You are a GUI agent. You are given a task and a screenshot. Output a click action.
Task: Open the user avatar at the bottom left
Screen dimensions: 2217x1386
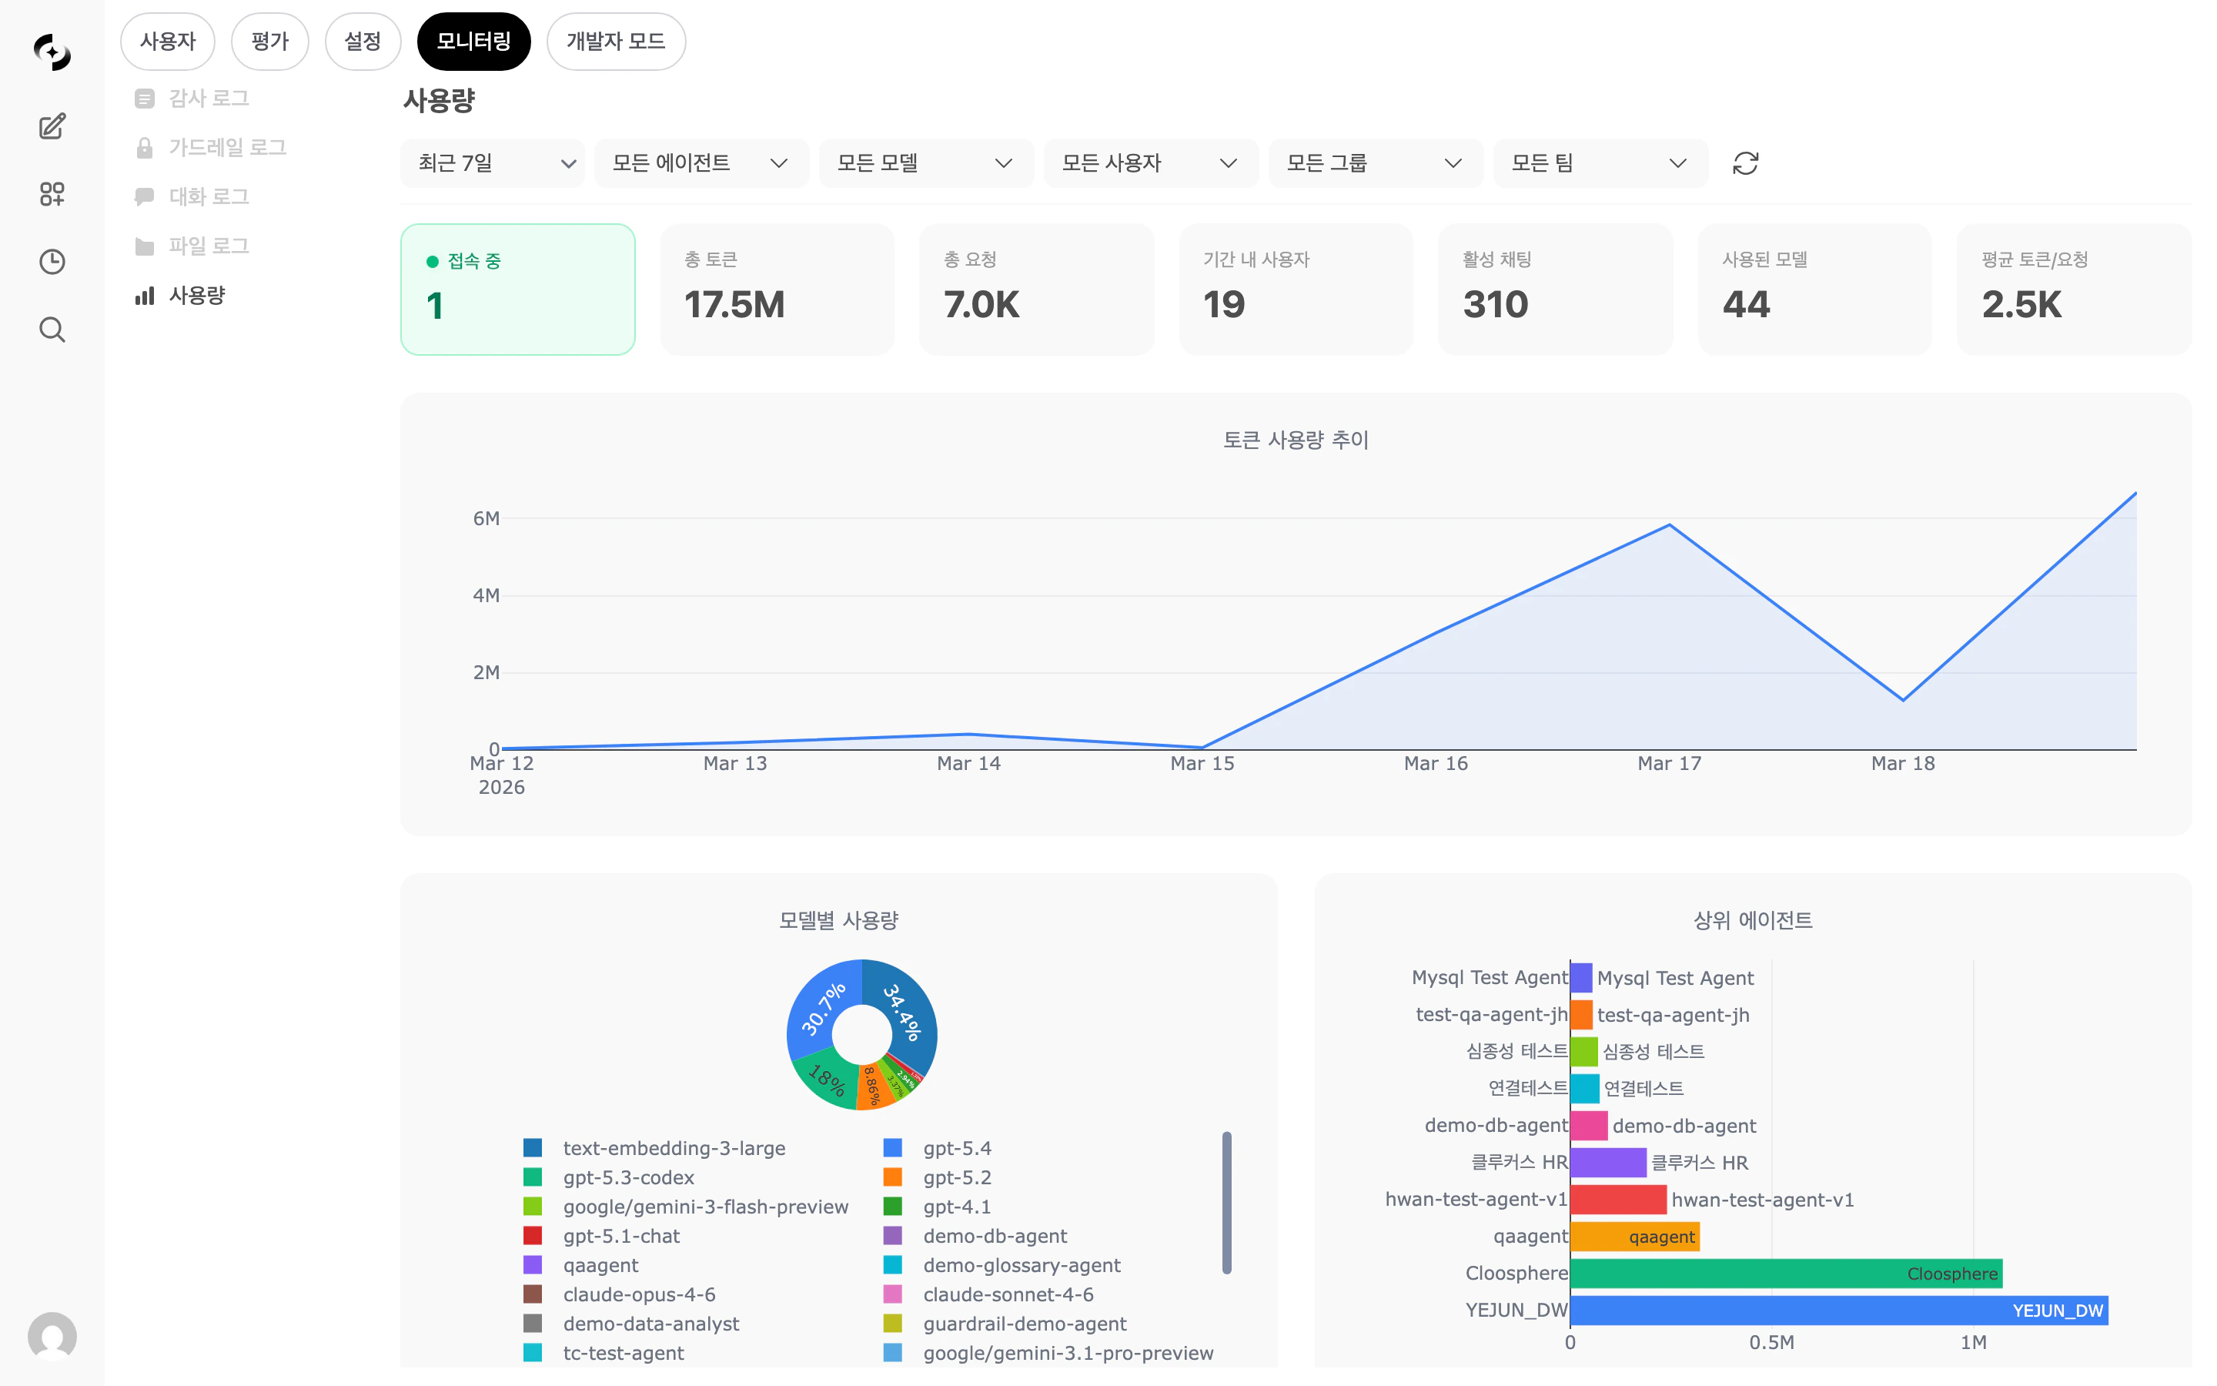pyautogui.click(x=52, y=1336)
